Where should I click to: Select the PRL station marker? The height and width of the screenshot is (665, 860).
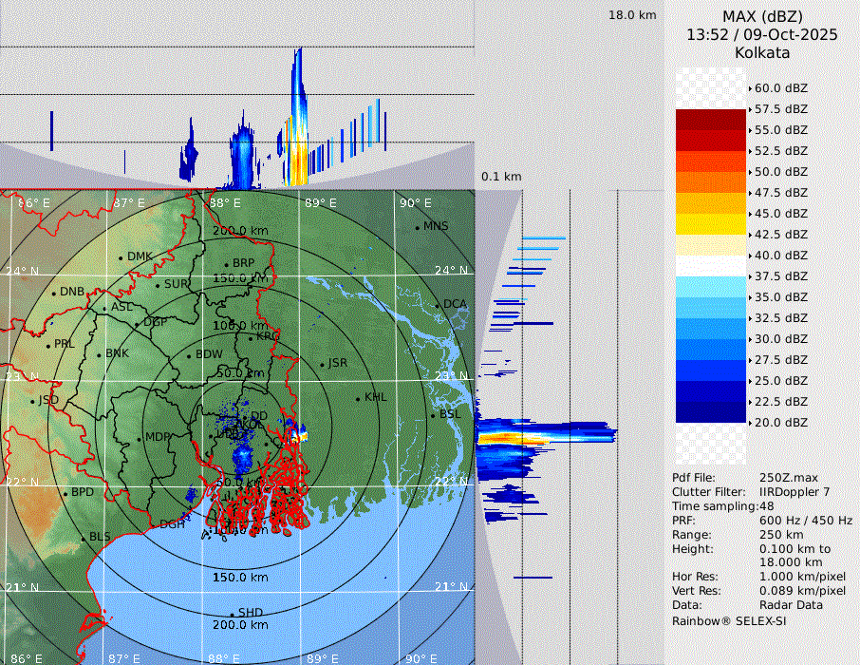(x=47, y=345)
